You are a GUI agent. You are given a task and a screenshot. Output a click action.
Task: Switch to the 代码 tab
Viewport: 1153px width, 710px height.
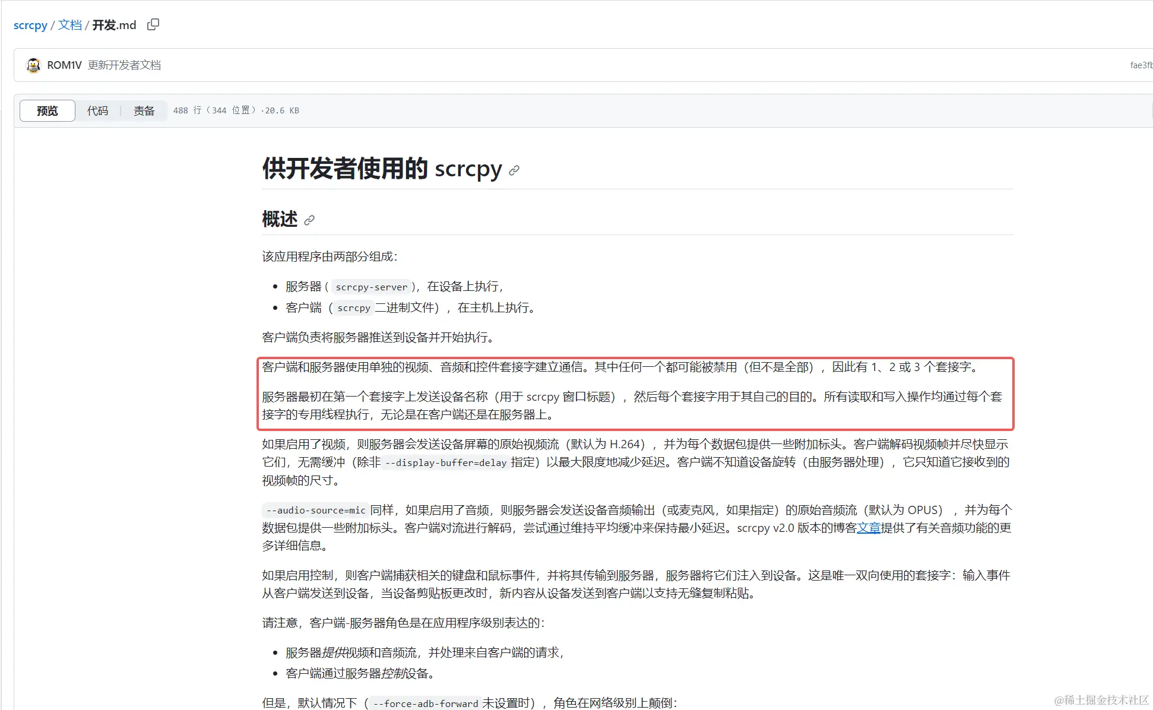click(97, 110)
